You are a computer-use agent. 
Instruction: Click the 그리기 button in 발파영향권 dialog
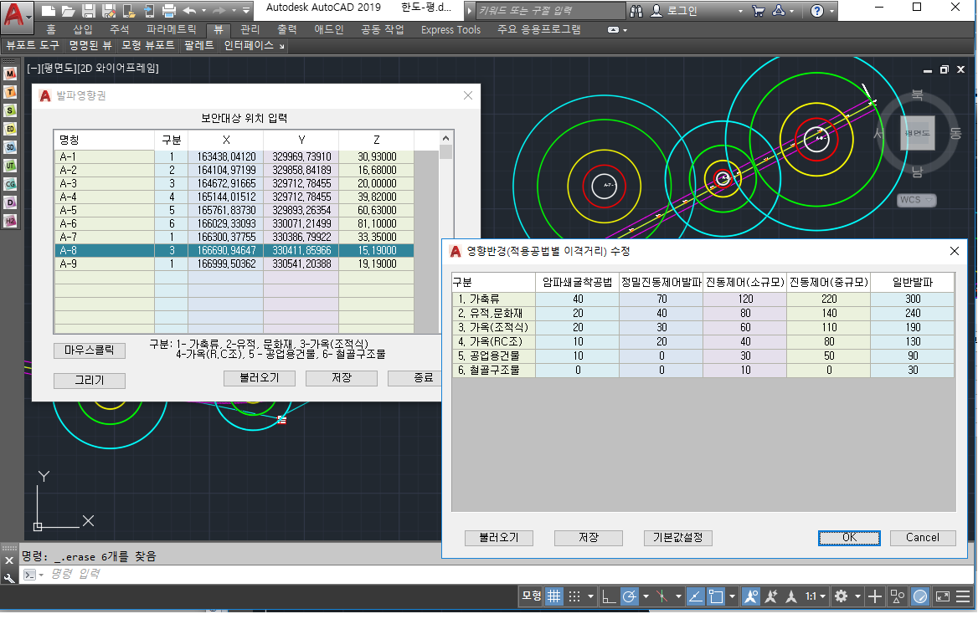coord(89,381)
